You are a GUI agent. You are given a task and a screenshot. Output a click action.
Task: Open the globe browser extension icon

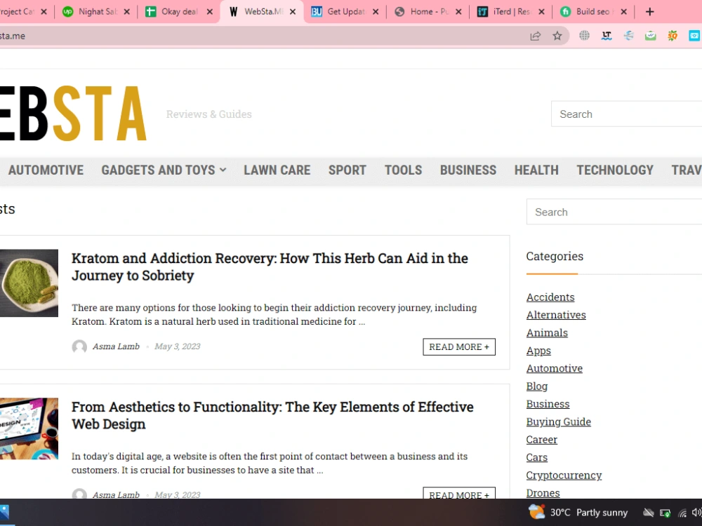[584, 36]
